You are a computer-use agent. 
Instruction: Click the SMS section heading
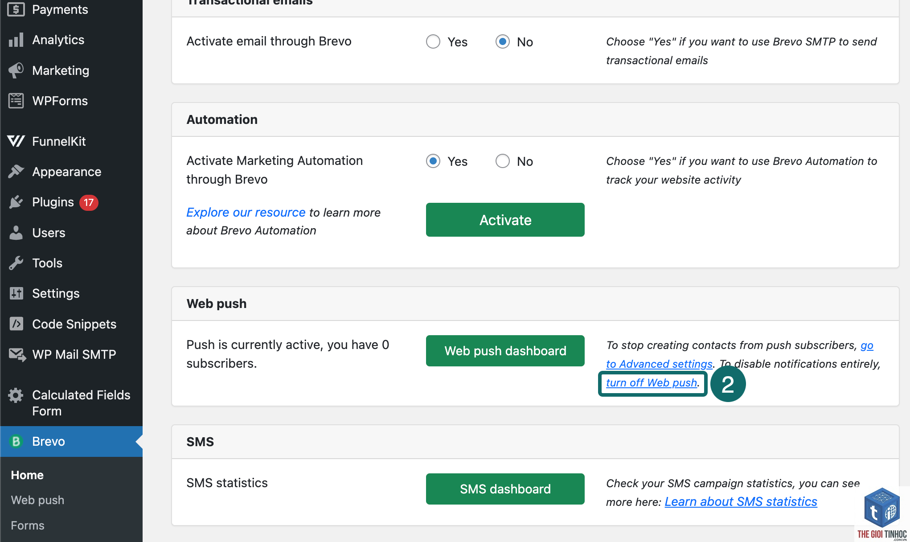tap(200, 442)
